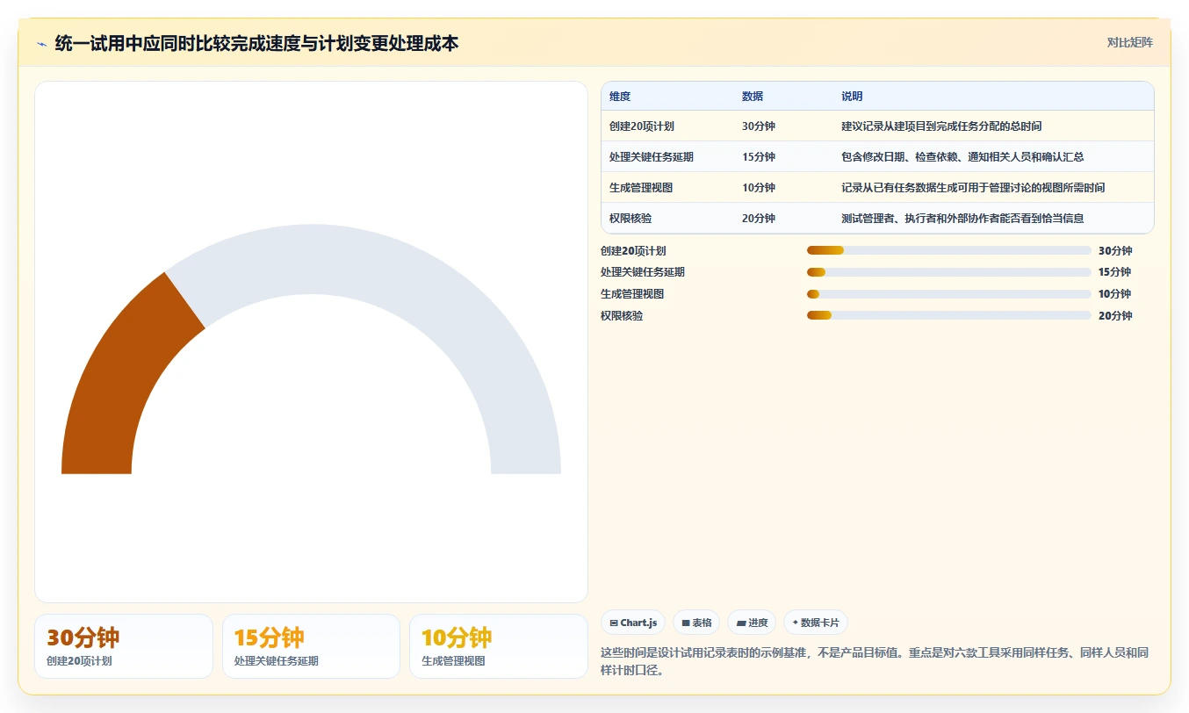
Task: Click 生成管理视图 label in the progress list
Action: (632, 294)
